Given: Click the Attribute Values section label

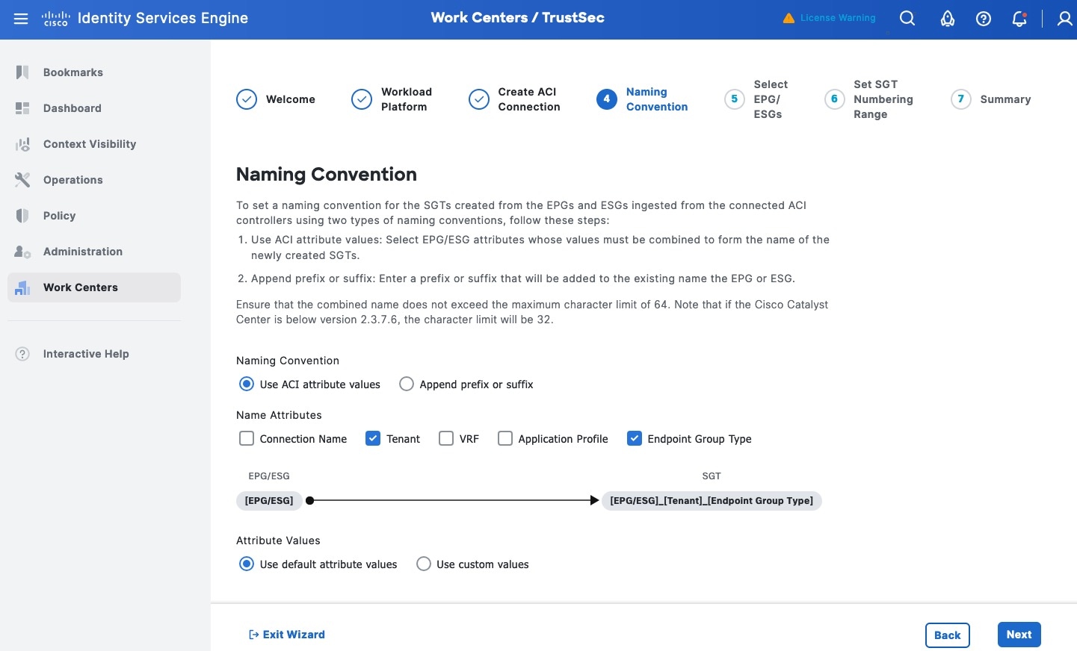Looking at the screenshot, I should pyautogui.click(x=278, y=541).
